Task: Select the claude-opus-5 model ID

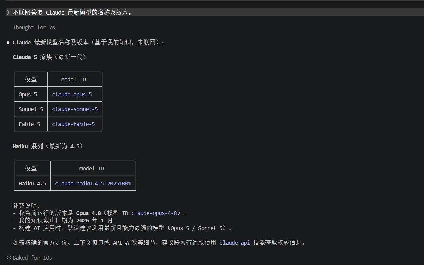Action: tap(72, 94)
